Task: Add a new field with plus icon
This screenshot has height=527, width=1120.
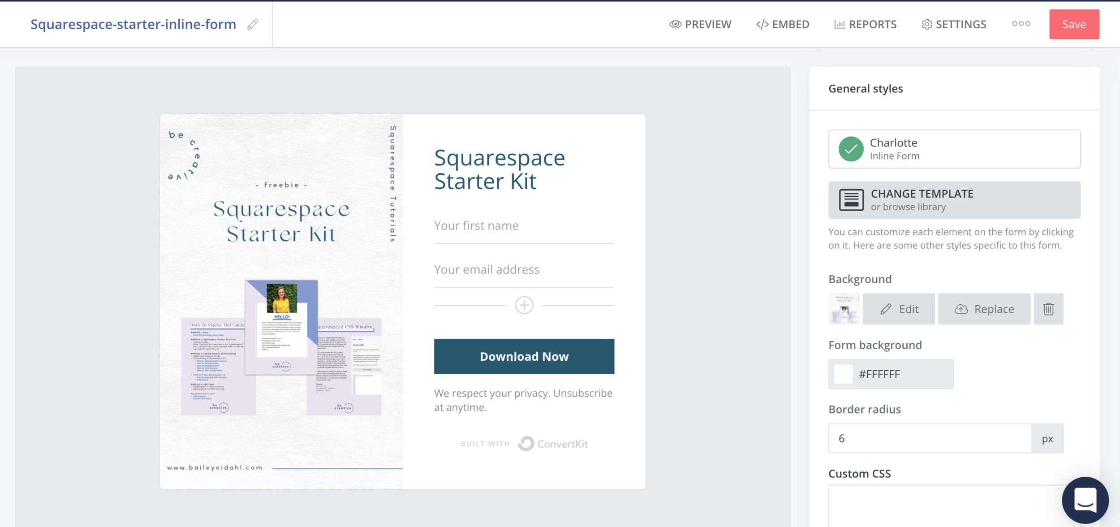Action: 524,305
